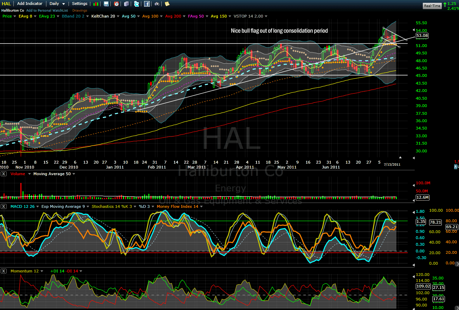Open the Add Indicator menu
The height and width of the screenshot is (310, 459).
click(30, 4)
